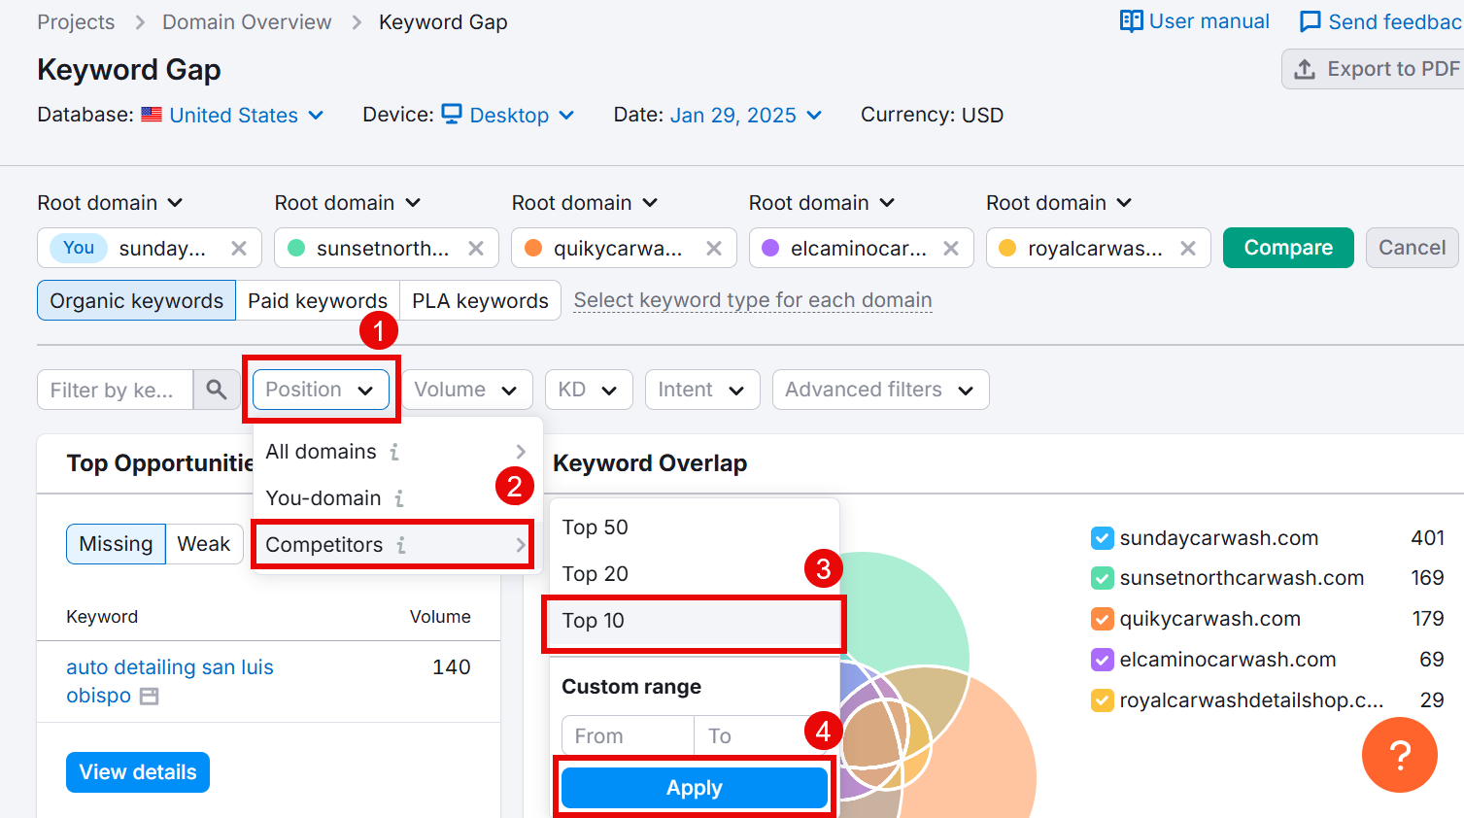Click the green Compare button
Viewport: 1464px width, 818px height.
[1288, 248]
